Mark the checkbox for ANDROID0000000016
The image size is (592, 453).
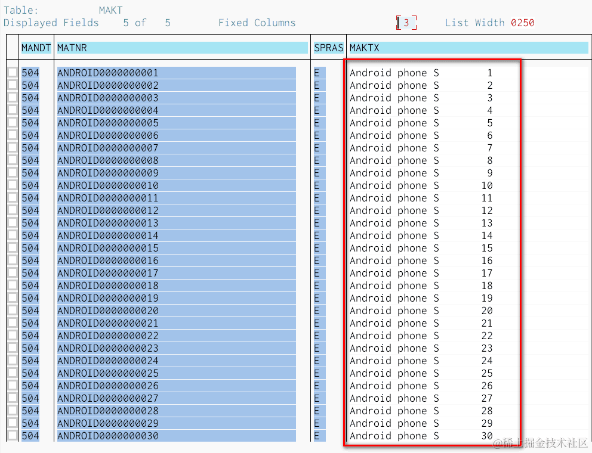(x=13, y=260)
